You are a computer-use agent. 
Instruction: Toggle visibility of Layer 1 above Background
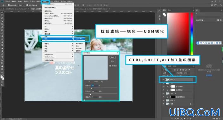[164, 100]
